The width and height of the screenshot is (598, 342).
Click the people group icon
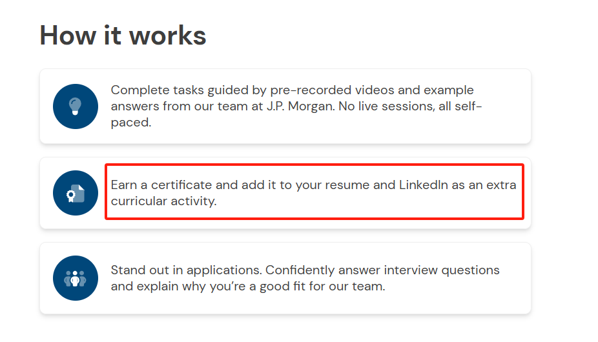coord(76,278)
